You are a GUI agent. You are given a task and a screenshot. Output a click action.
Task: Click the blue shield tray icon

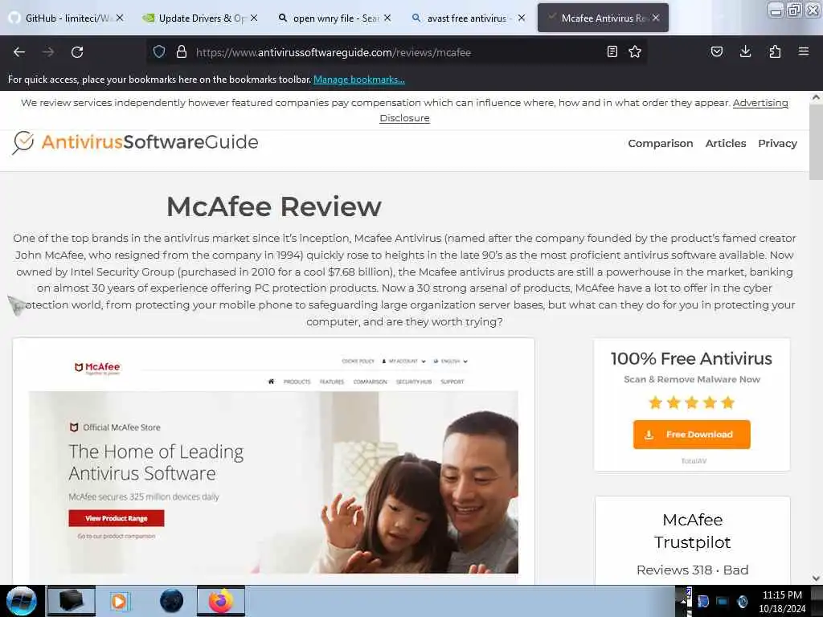(x=703, y=602)
